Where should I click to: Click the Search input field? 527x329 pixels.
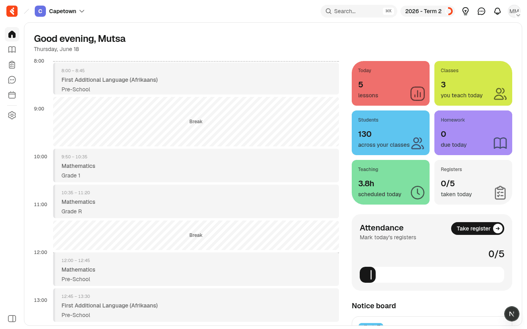tap(359, 11)
